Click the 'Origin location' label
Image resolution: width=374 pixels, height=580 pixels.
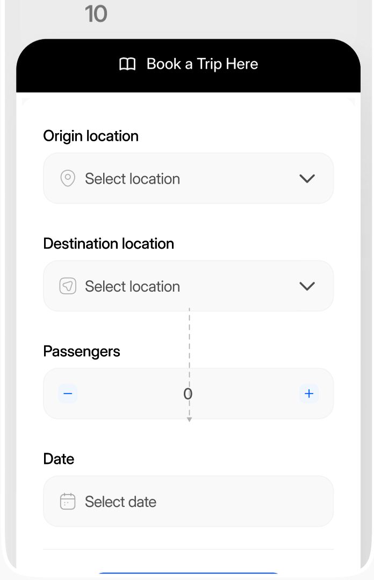(91, 136)
